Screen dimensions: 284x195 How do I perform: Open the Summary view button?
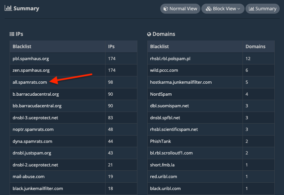[262, 9]
